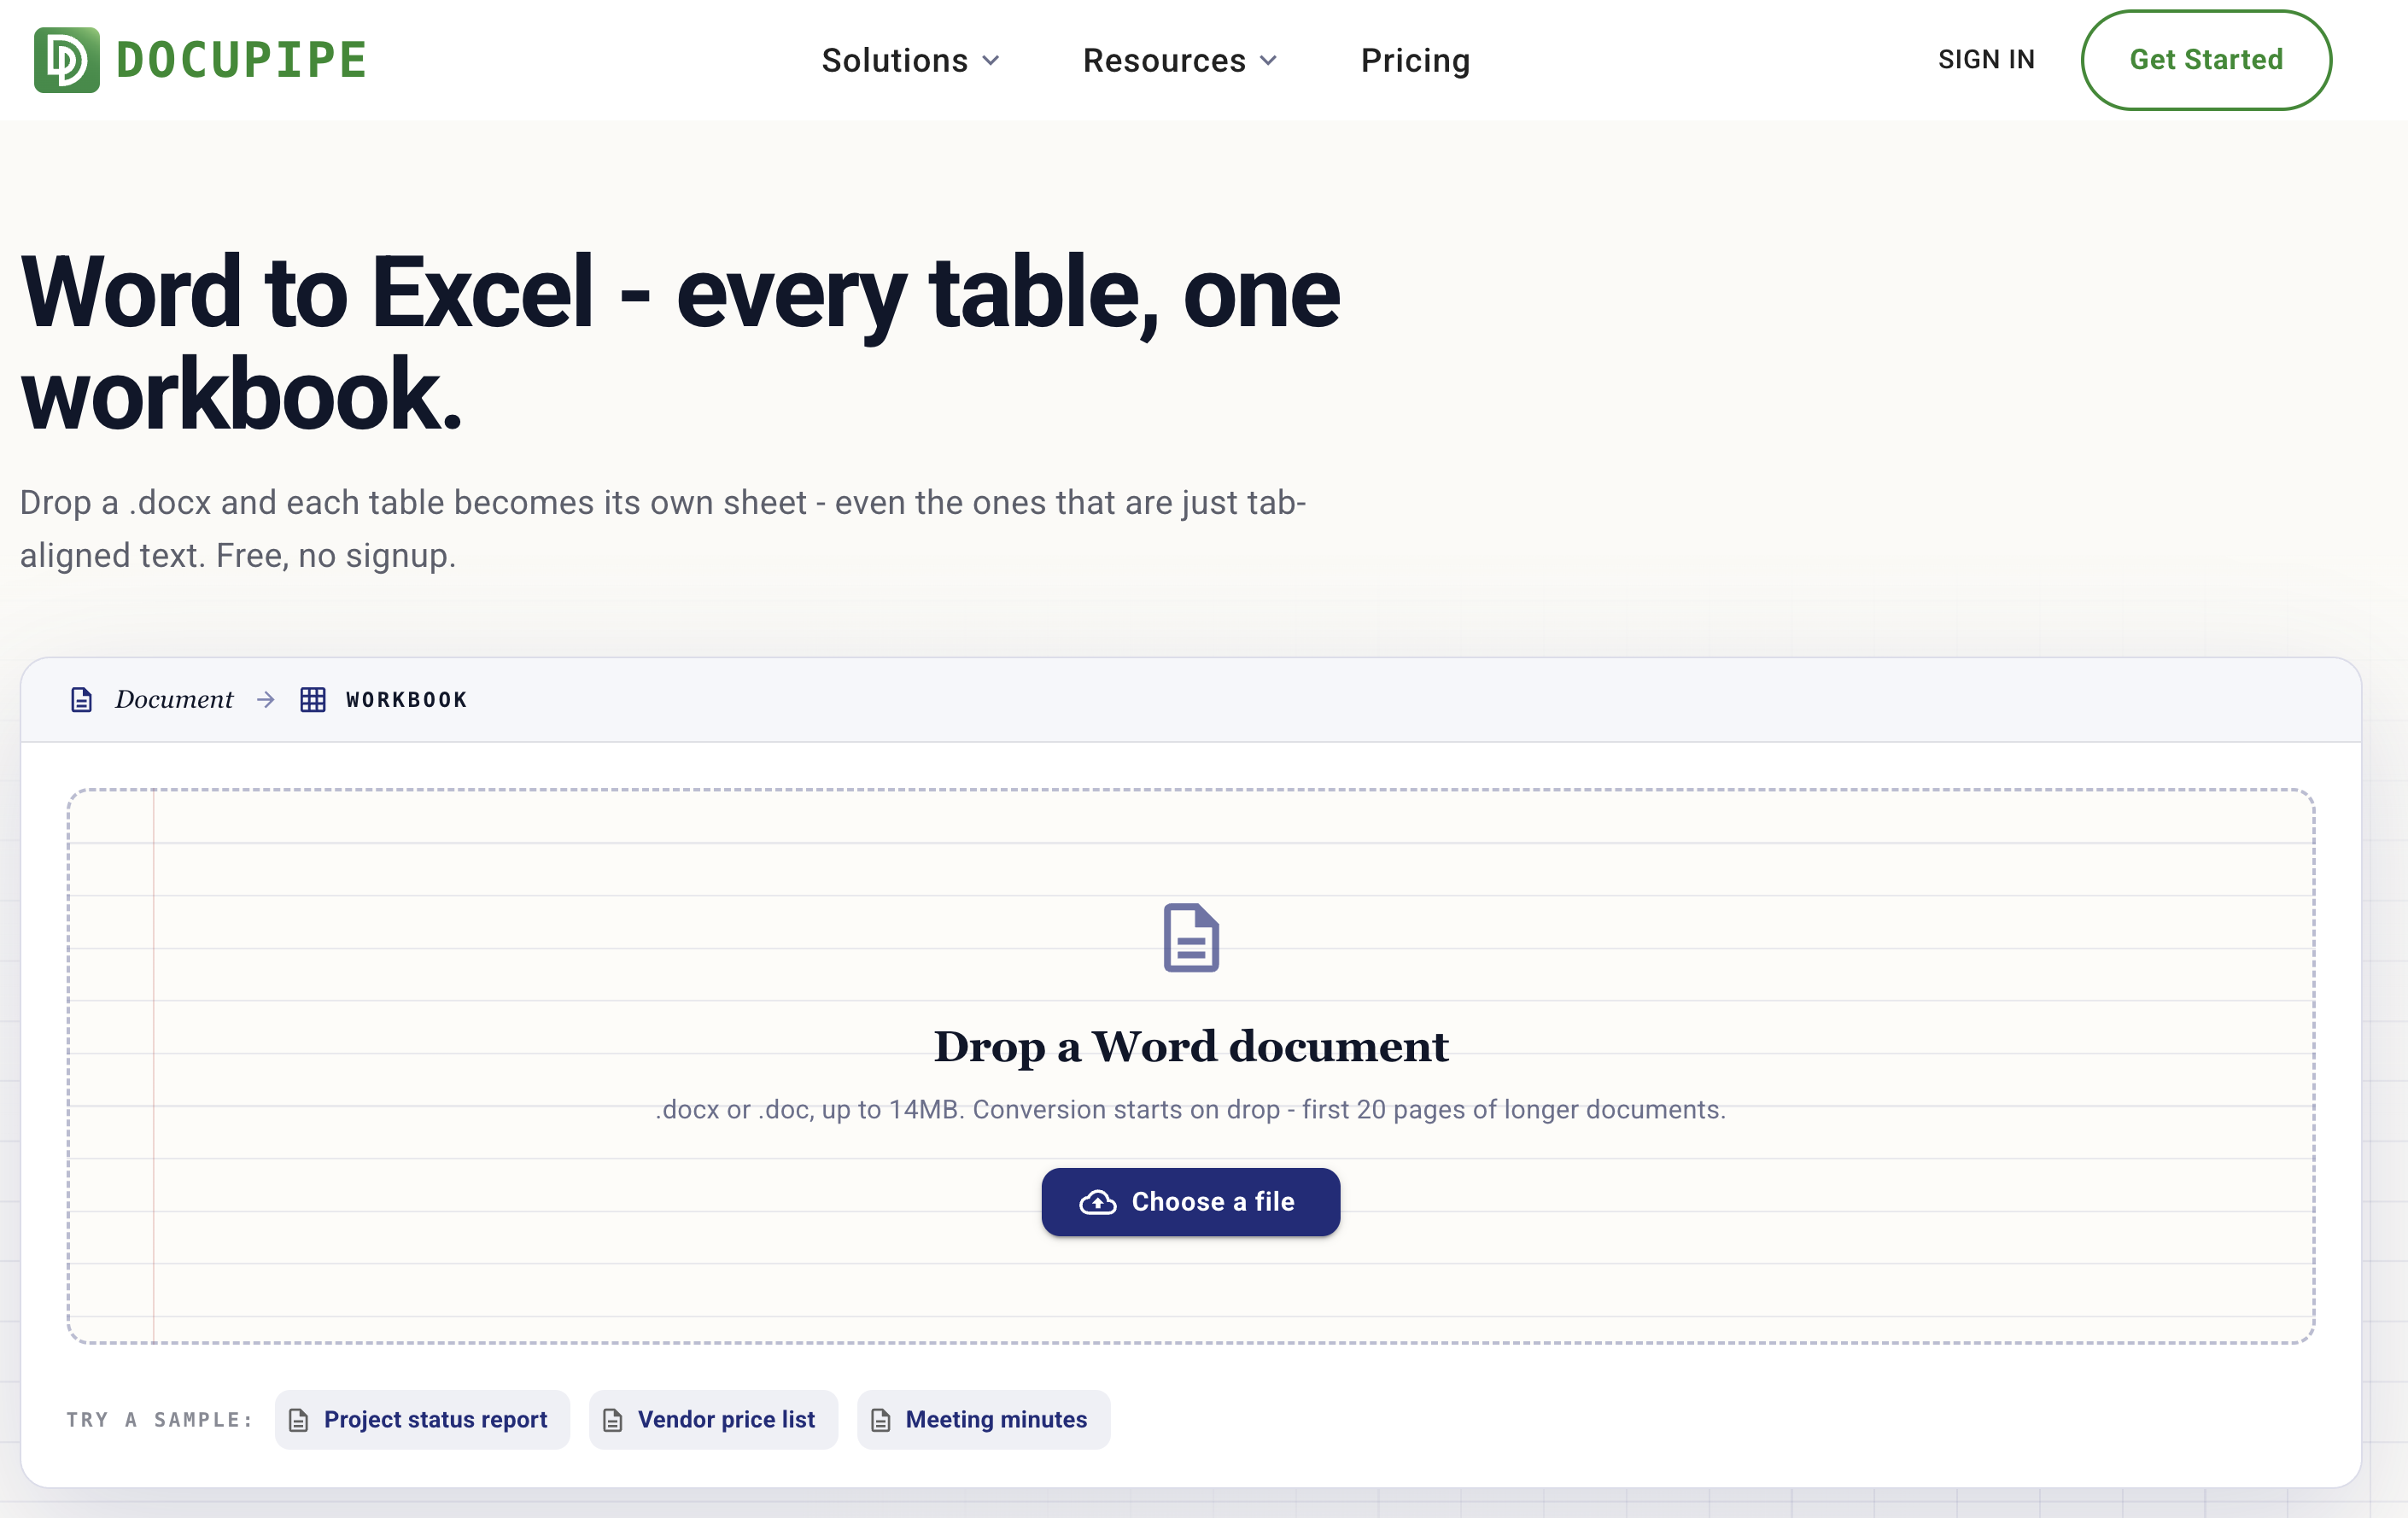The width and height of the screenshot is (2408, 1518).
Task: Click the cloud upload icon
Action: pos(1098,1202)
